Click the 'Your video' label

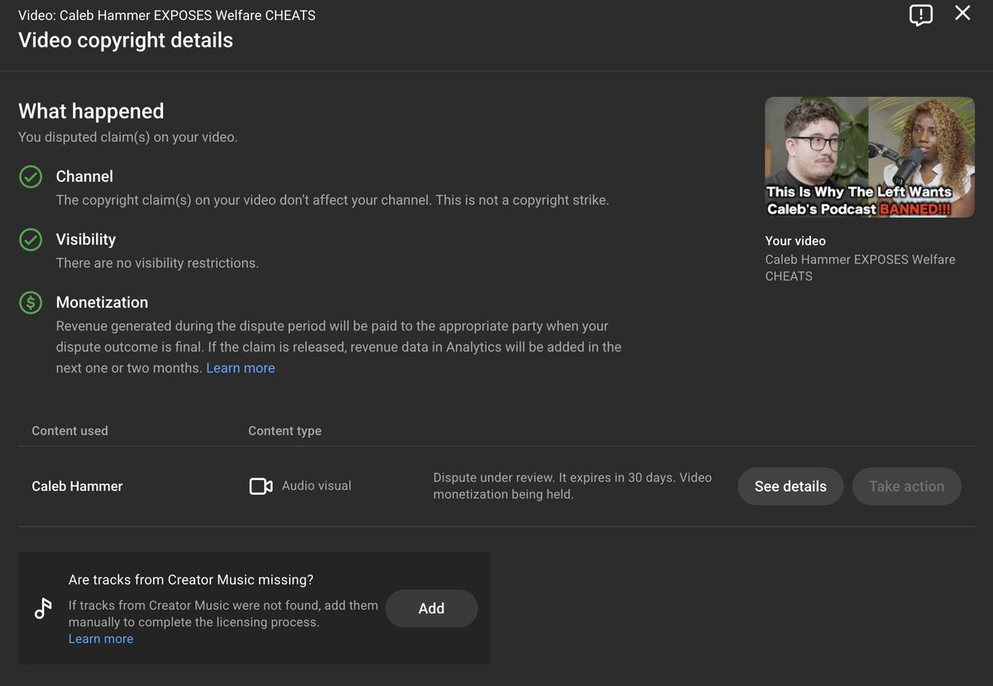click(795, 241)
